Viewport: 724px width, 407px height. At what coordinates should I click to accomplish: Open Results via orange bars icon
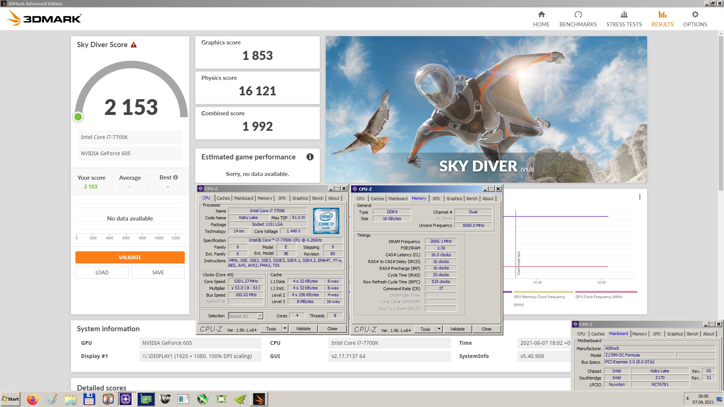click(662, 14)
